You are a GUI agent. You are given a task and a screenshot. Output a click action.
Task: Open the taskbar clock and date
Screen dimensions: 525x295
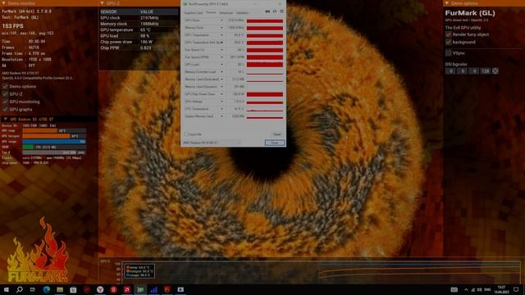[x=501, y=289]
